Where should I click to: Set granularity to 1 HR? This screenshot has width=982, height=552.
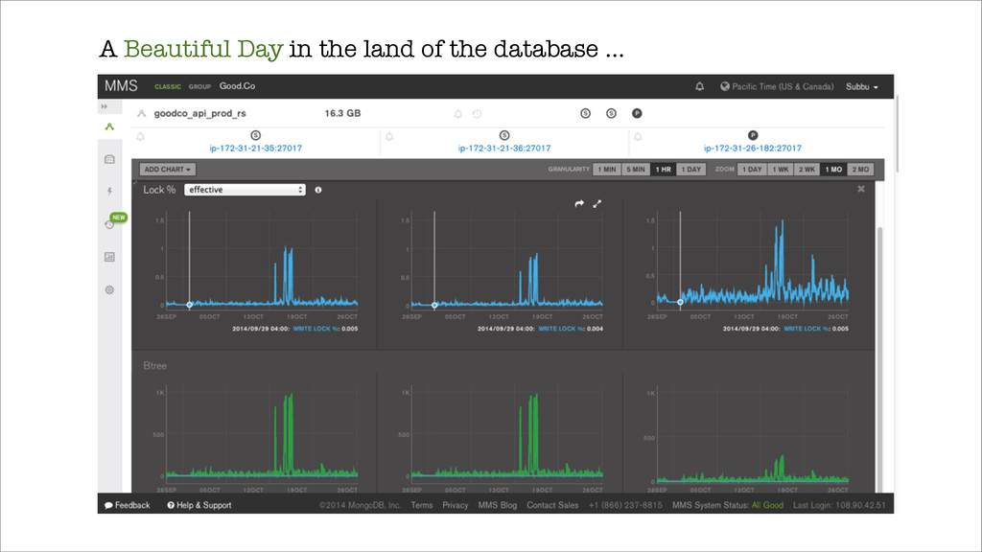pyautogui.click(x=664, y=169)
